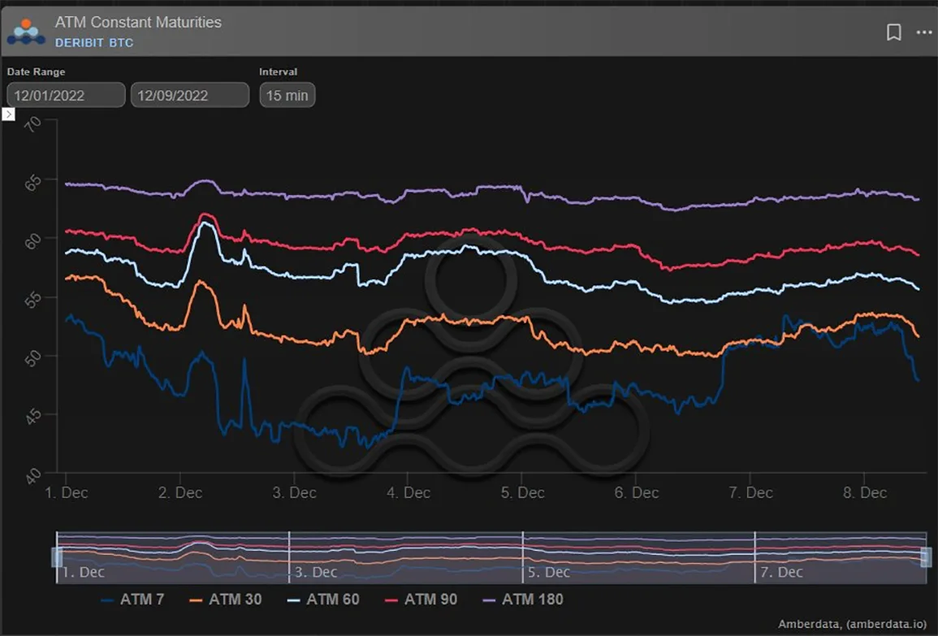Edit the start date field 12/01/2022
The height and width of the screenshot is (636, 938).
coord(66,95)
